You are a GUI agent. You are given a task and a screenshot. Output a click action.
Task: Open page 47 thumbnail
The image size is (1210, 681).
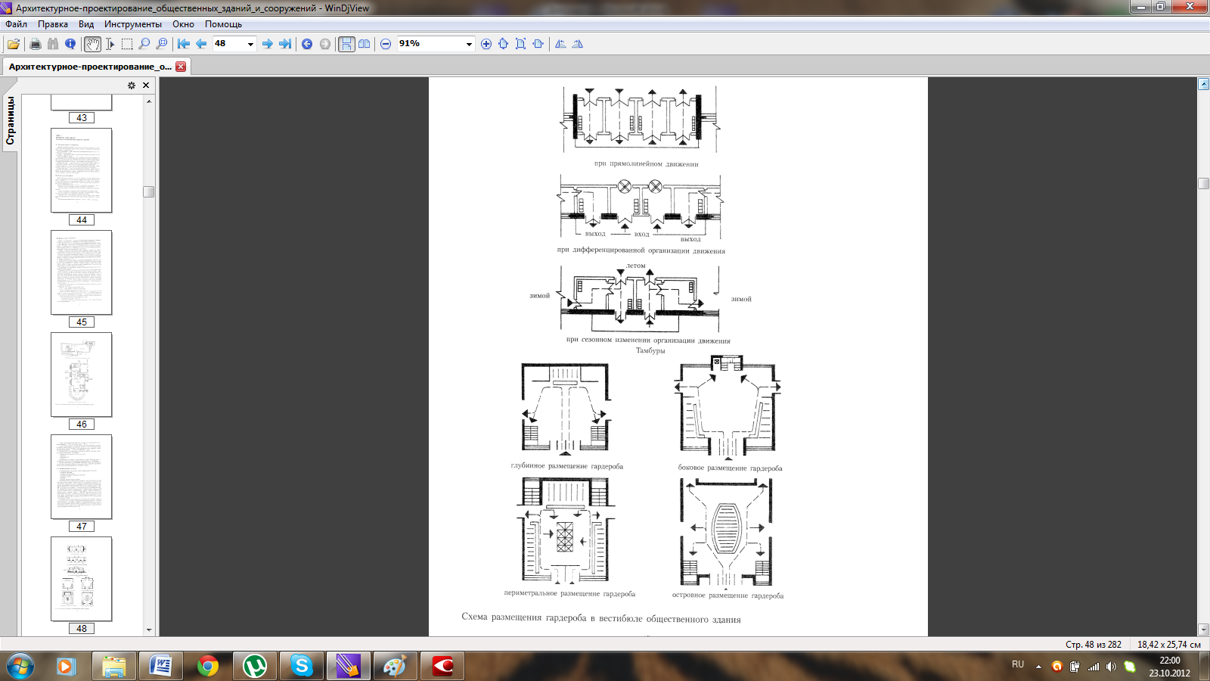[82, 477]
